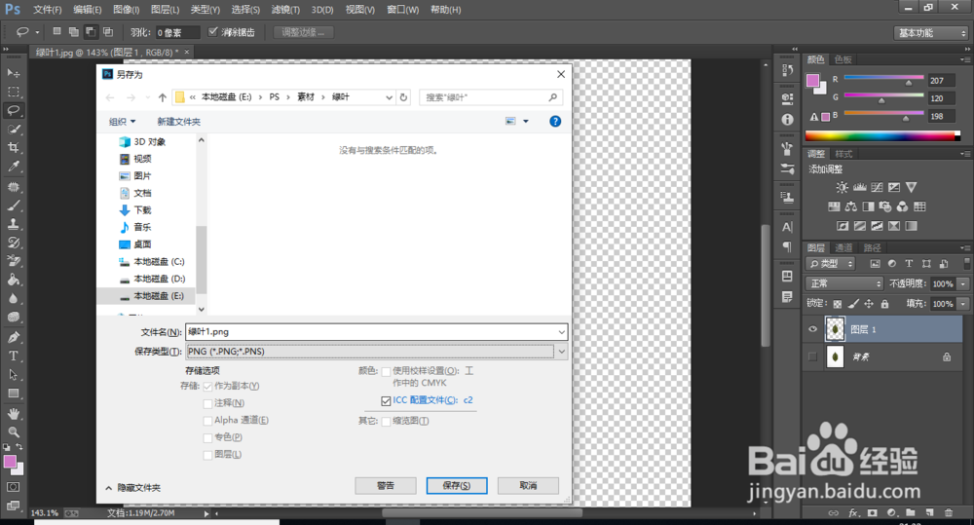
Task: Click the layer style fx icon
Action: pyautogui.click(x=853, y=512)
